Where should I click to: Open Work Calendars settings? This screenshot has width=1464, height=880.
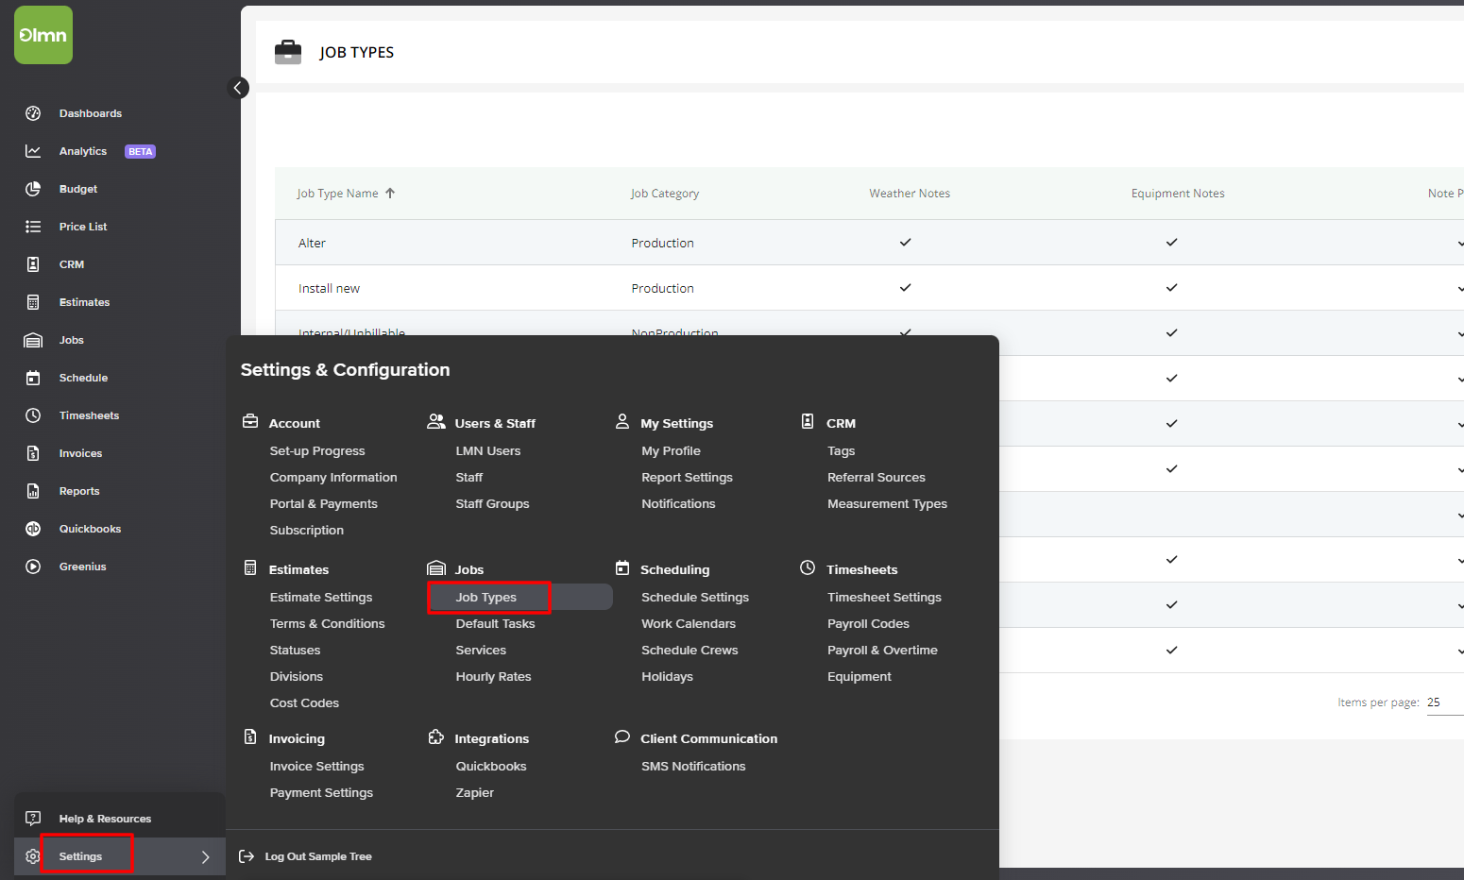pyautogui.click(x=689, y=623)
